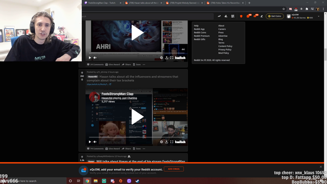Click the create post pencil icon
The image size is (327, 184).
(x=262, y=16)
